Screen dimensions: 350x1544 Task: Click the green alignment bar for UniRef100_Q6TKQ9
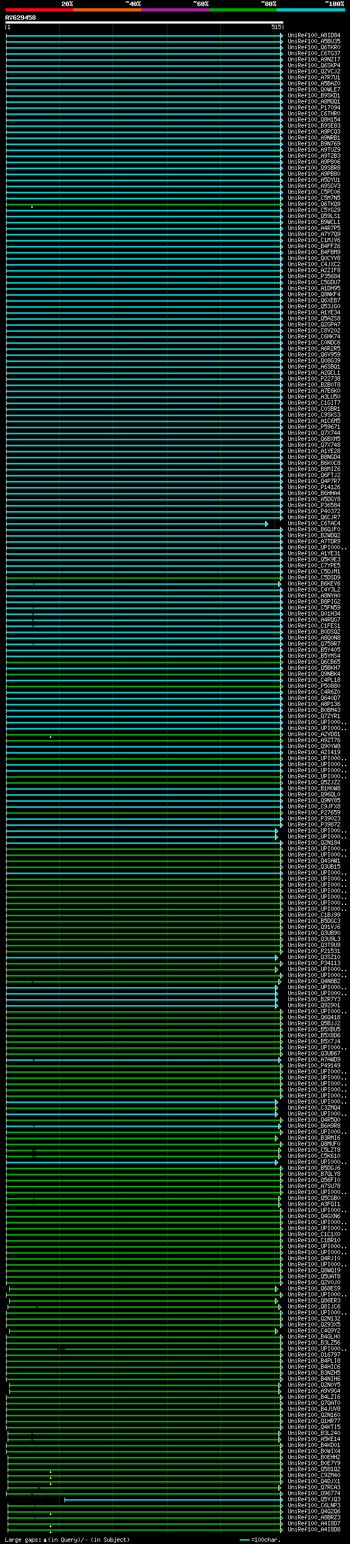144,204
